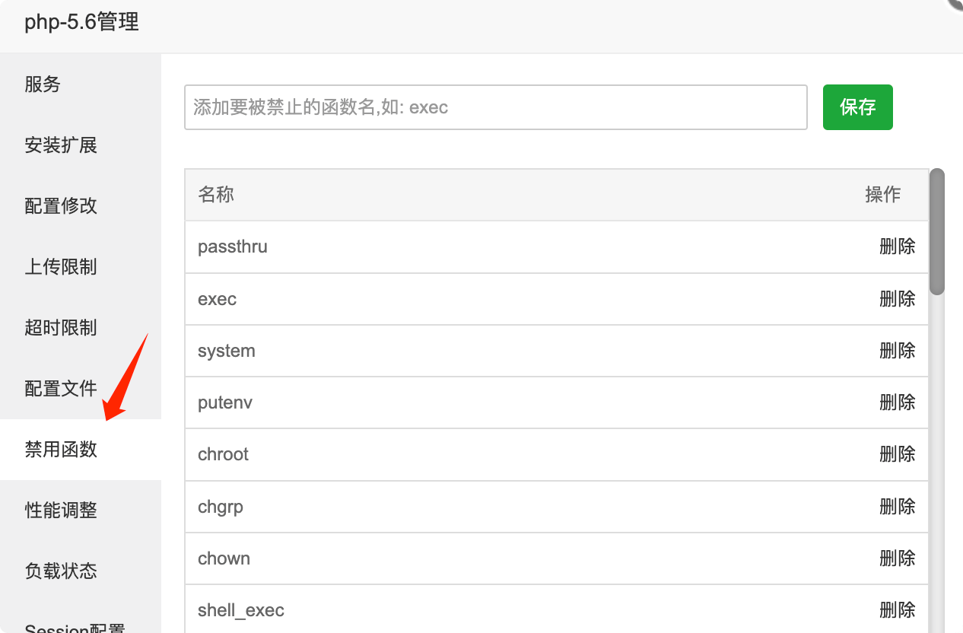Open 性能调整 settings
The image size is (963, 633).
coord(61,511)
